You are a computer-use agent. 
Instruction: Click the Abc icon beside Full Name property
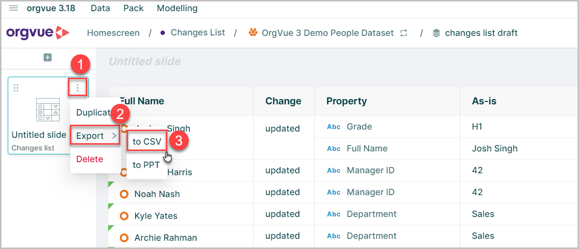[334, 149]
